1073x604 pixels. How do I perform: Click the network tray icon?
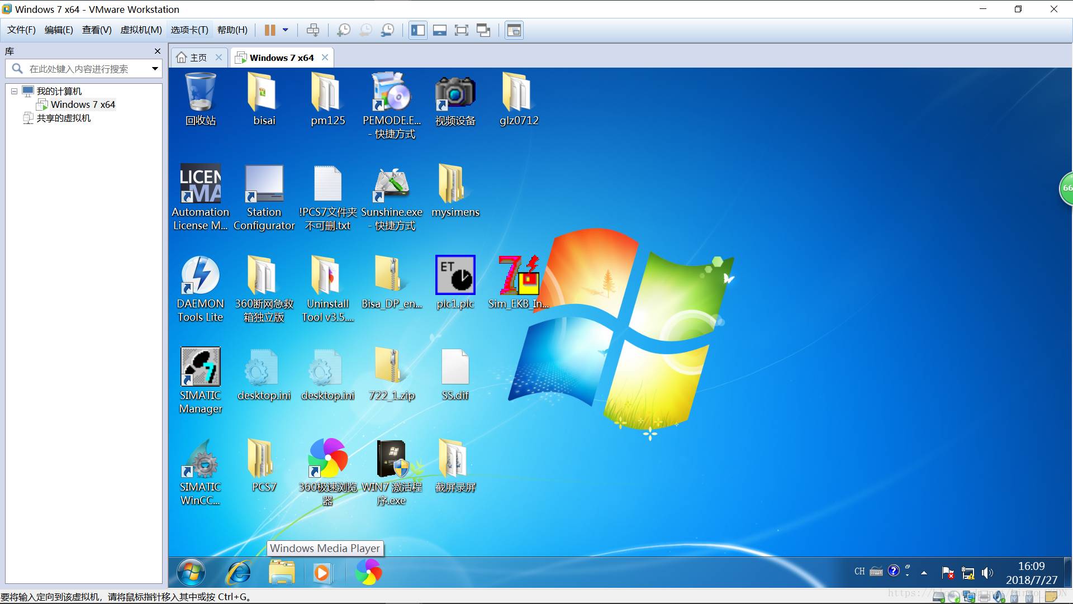(968, 573)
